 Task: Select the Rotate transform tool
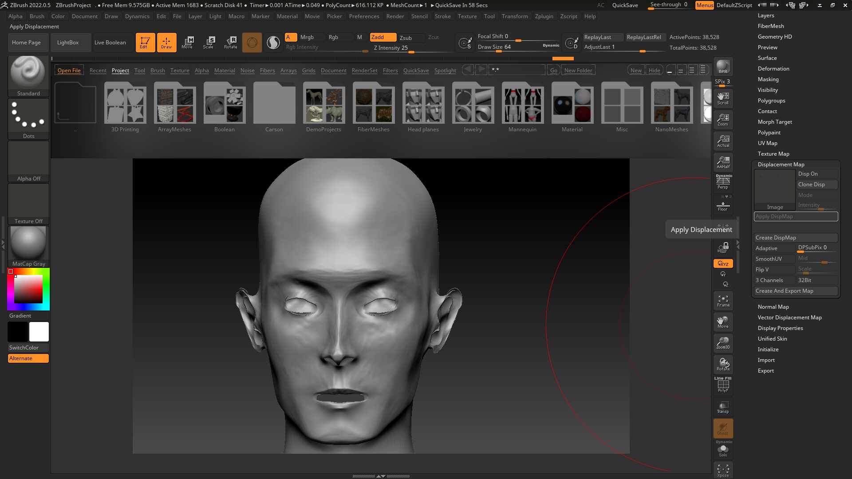pyautogui.click(x=230, y=42)
